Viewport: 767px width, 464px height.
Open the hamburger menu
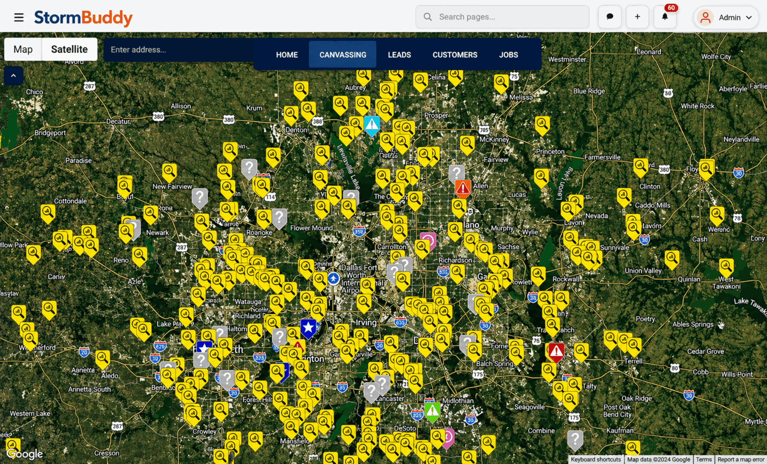click(x=19, y=17)
